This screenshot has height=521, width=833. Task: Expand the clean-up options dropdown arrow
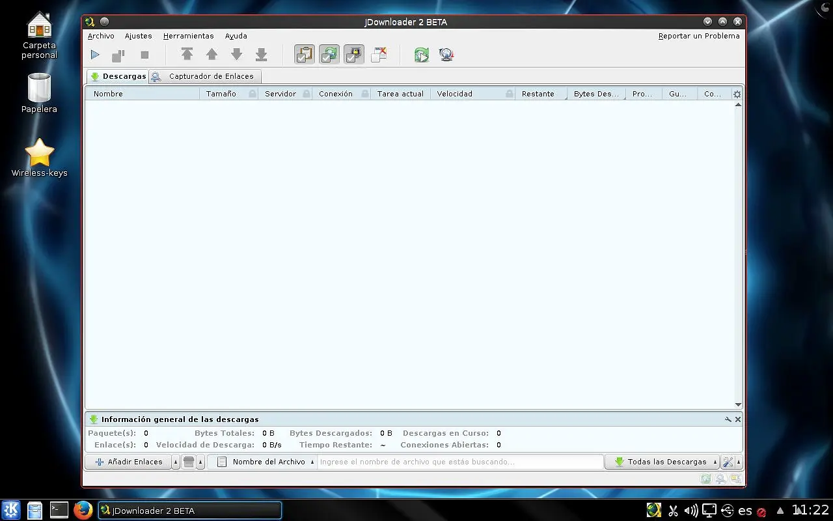200,462
